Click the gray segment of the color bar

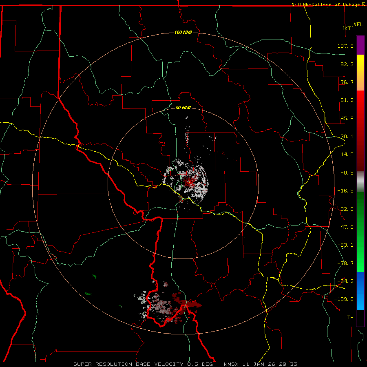point(360,181)
